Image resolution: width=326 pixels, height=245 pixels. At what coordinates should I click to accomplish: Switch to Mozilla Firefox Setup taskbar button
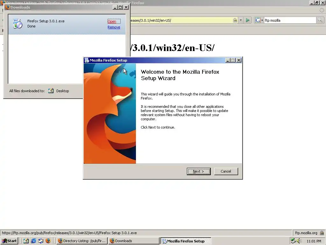point(186,241)
